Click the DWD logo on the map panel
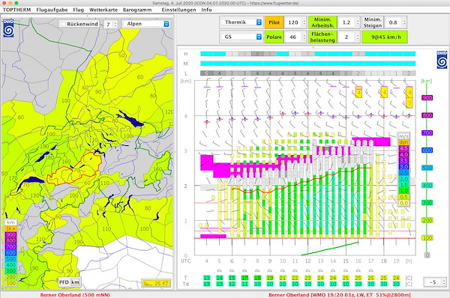 click(8, 28)
